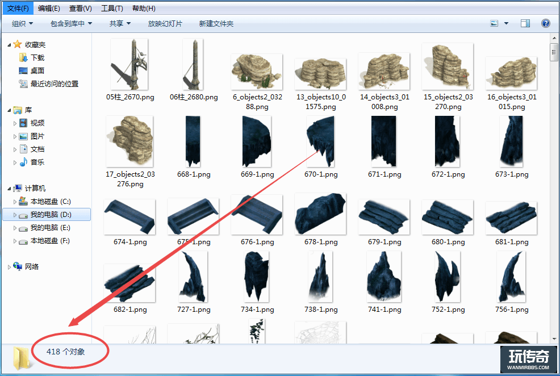Select file 13_objects10_01575.png
The height and width of the screenshot is (376, 560).
click(321, 74)
